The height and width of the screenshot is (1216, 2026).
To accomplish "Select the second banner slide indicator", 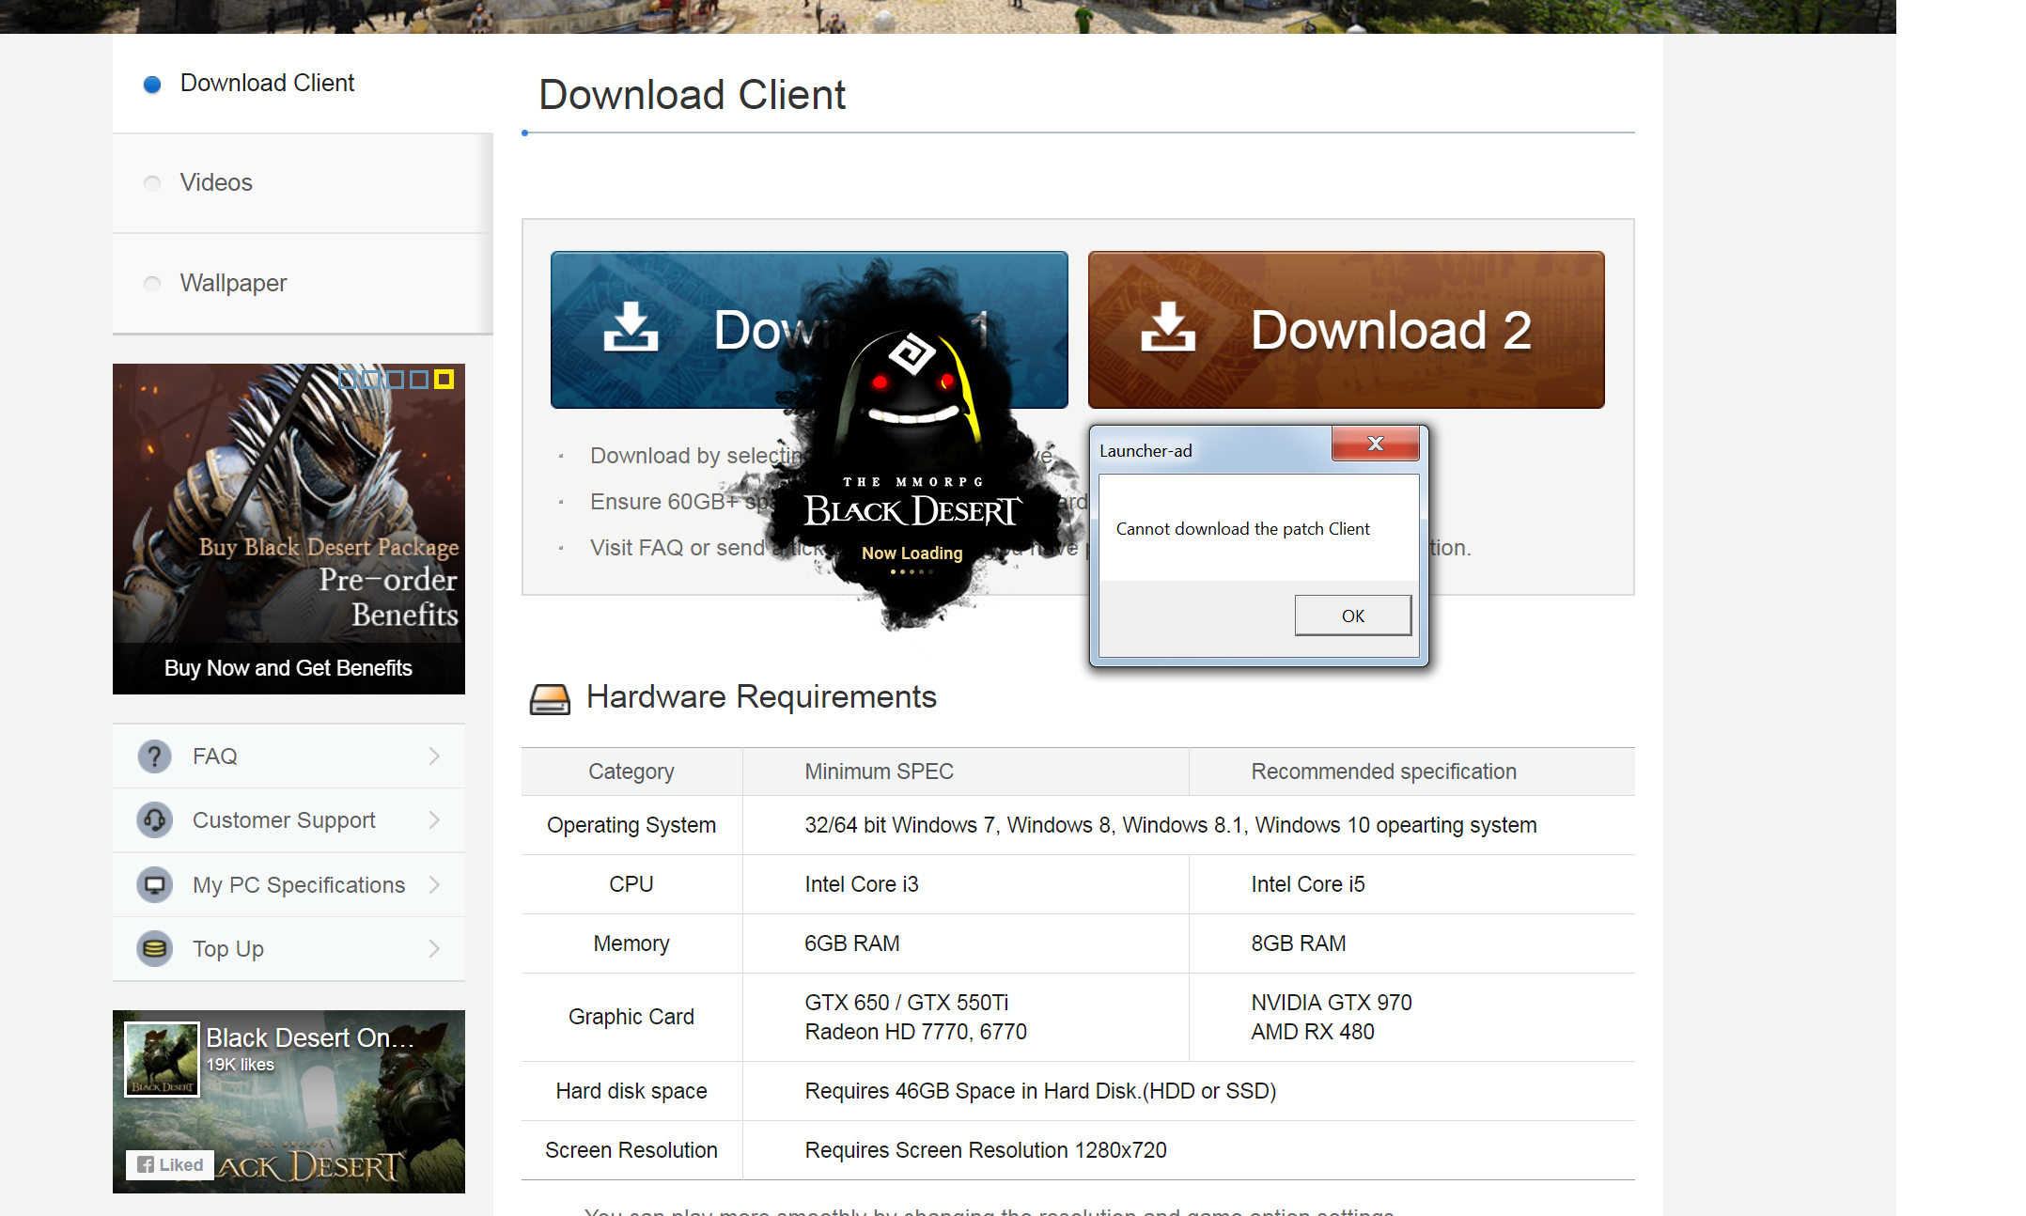I will [371, 380].
